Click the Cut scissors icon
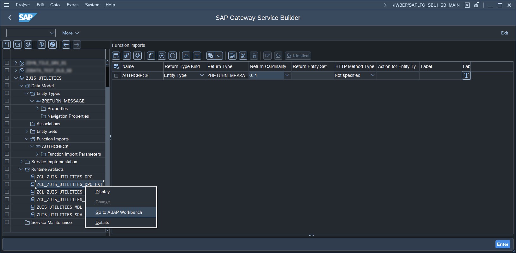 [243, 56]
